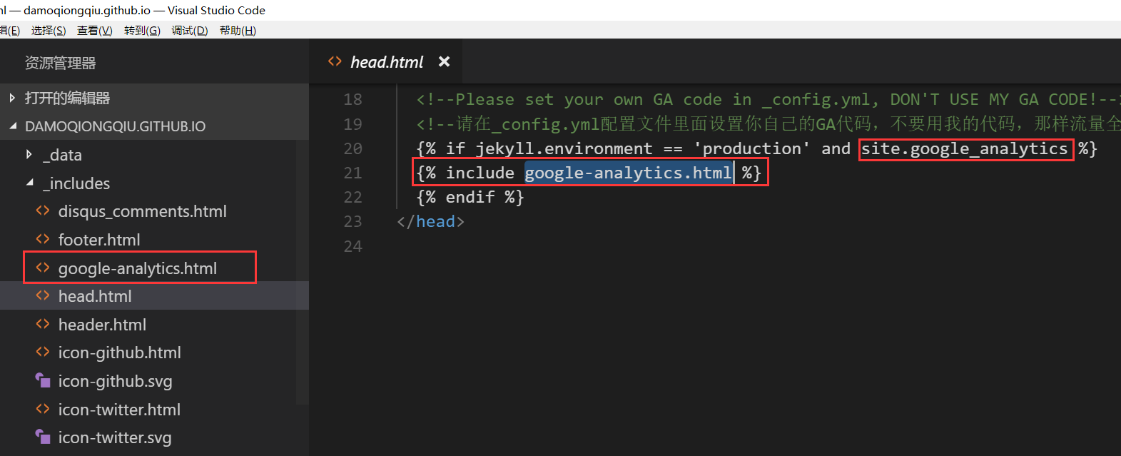Click the HTML file icon of disqus_comments.html
The image size is (1121, 456).
pos(43,211)
